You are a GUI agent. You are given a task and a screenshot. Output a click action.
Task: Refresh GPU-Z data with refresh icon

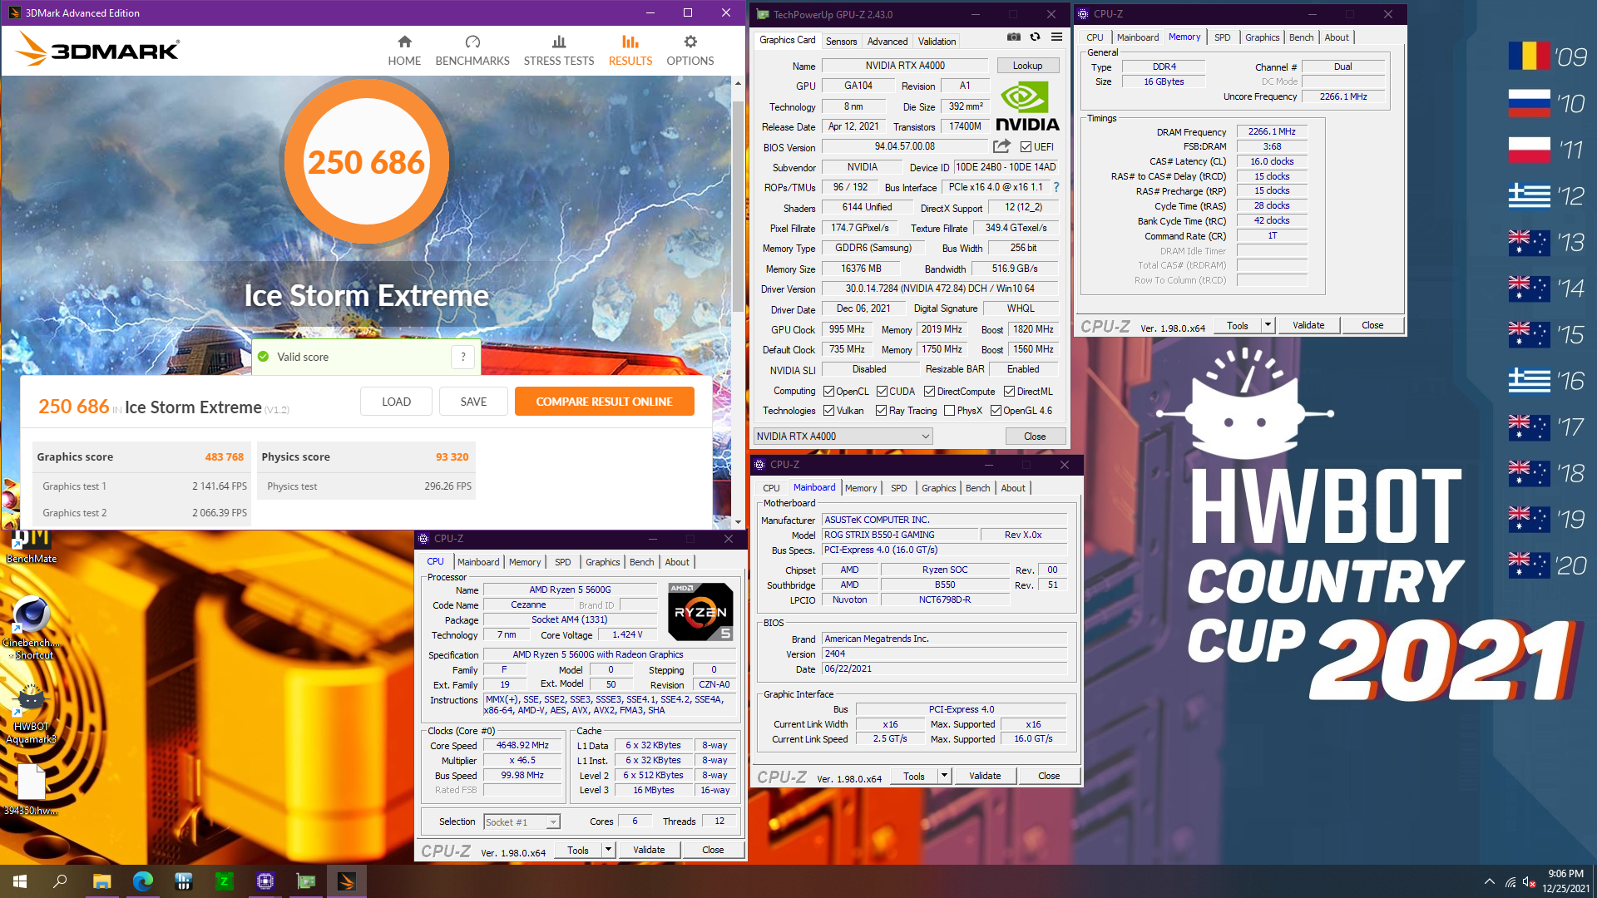(x=1035, y=37)
